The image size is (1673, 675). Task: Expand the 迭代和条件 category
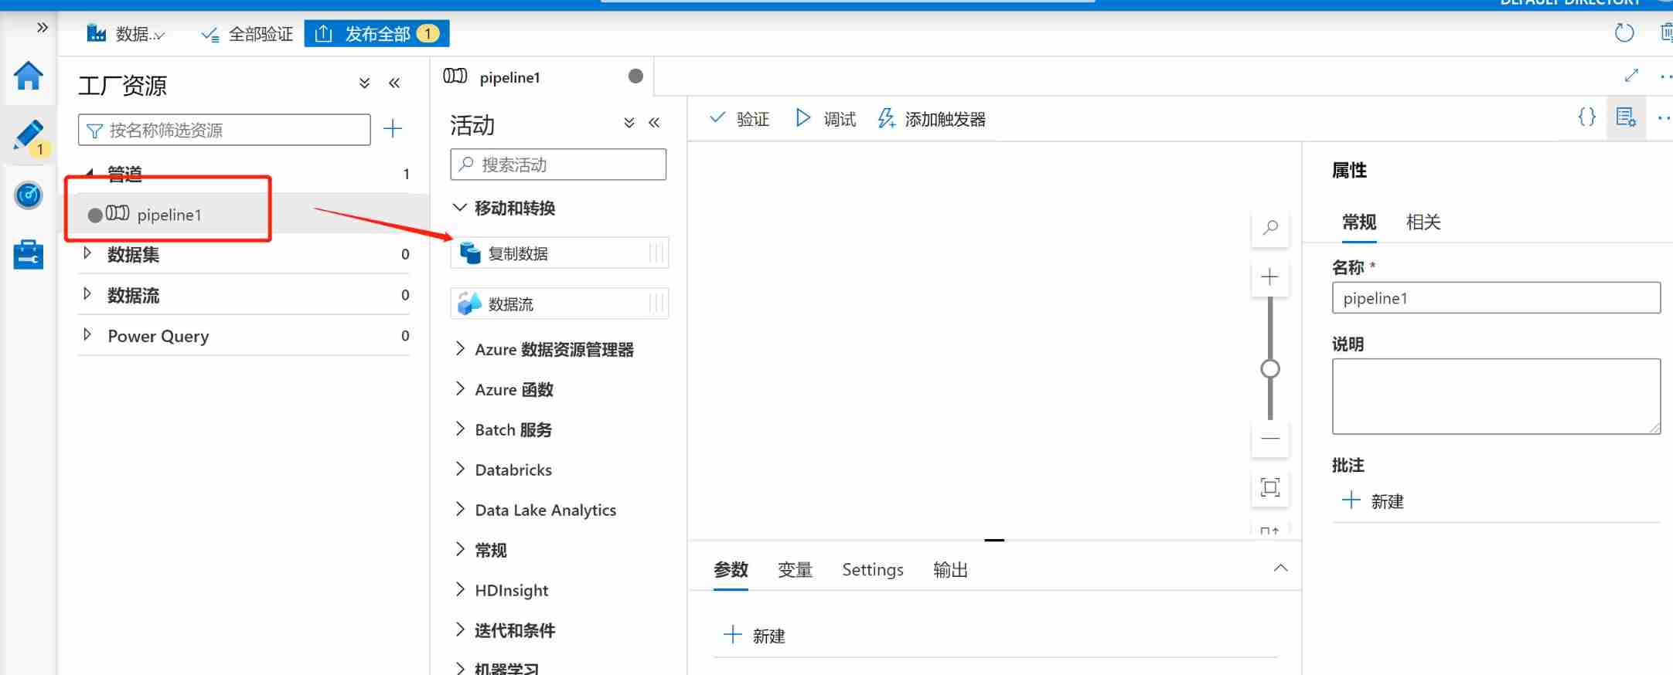click(460, 629)
